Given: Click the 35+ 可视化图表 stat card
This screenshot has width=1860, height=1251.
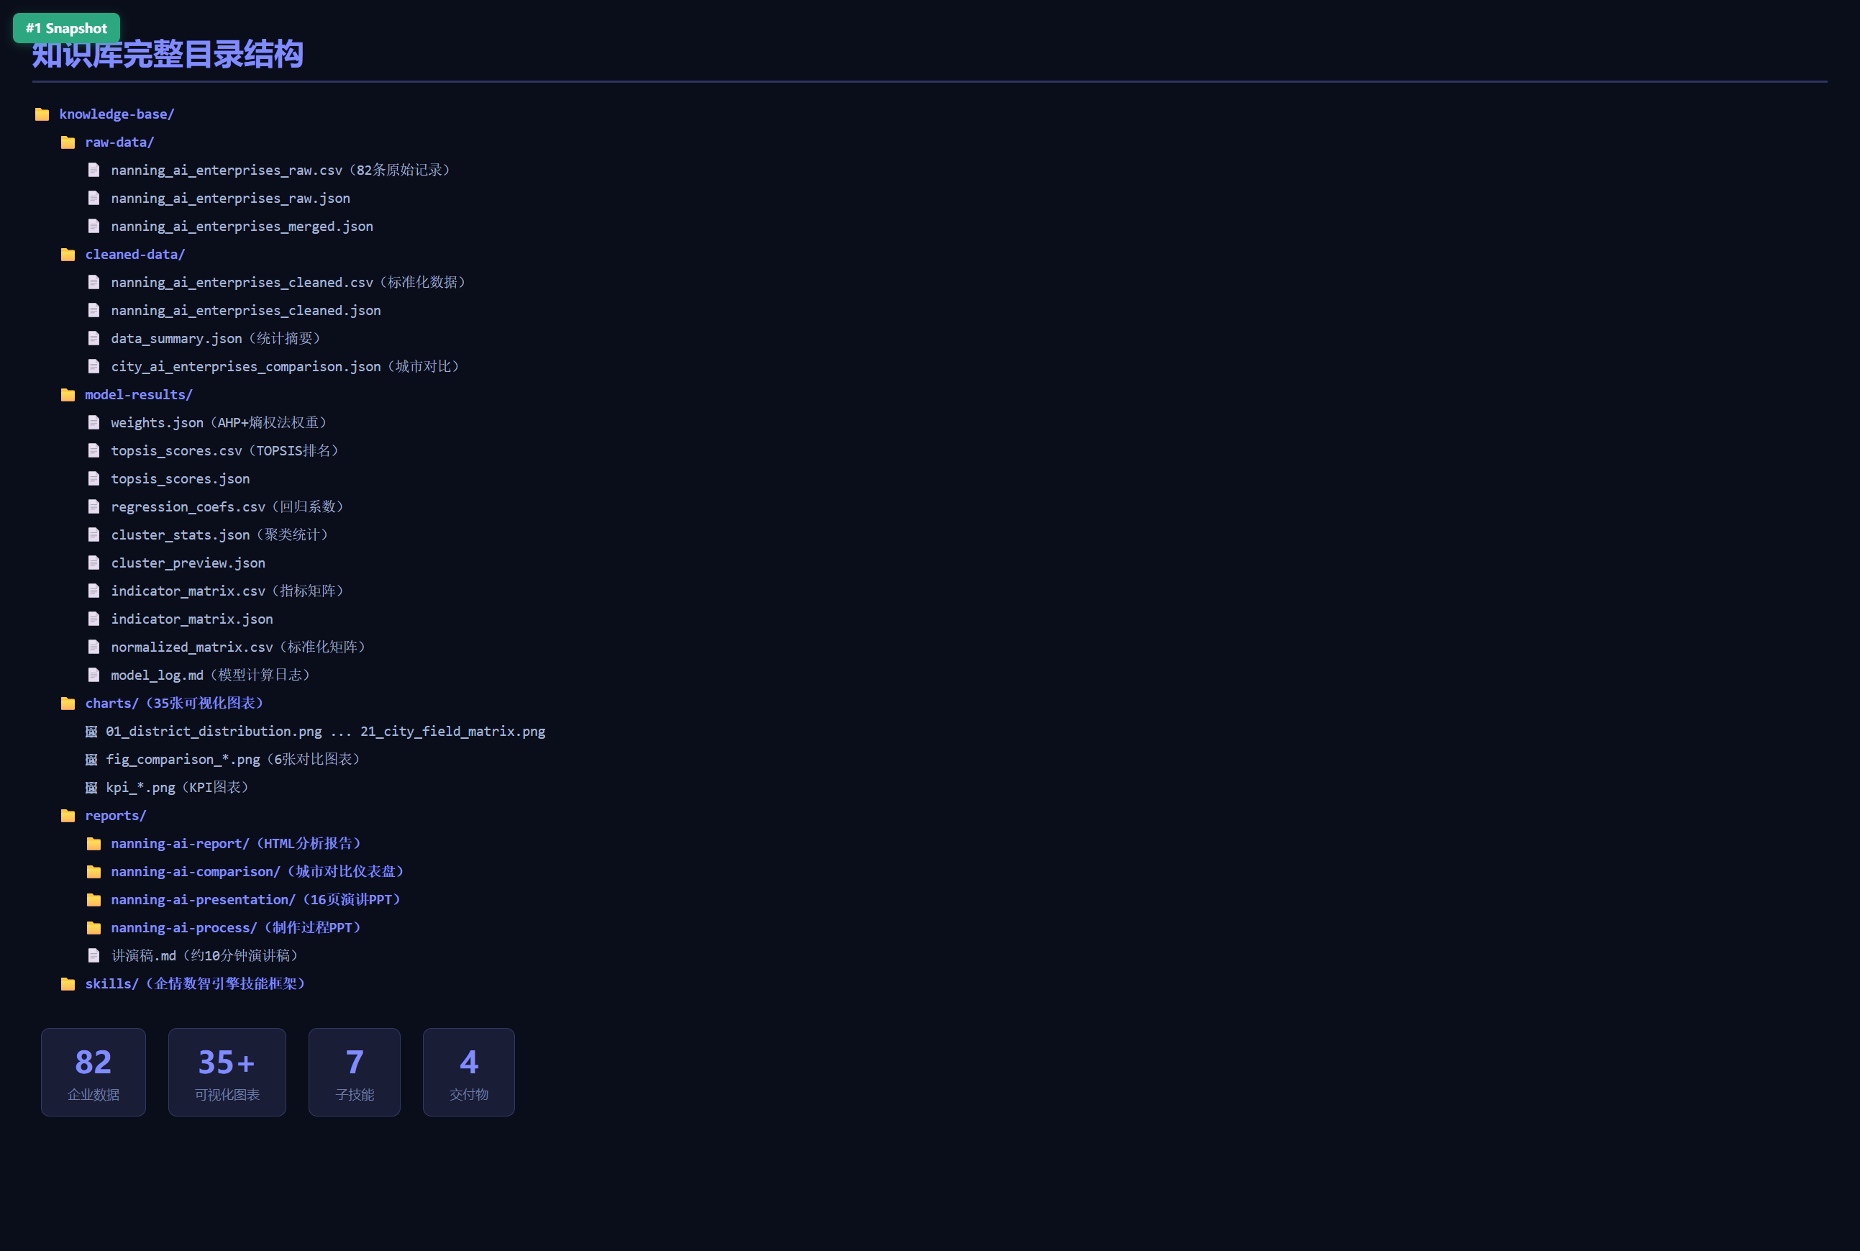Looking at the screenshot, I should tap(227, 1073).
